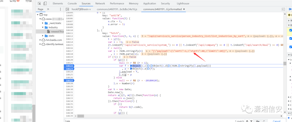This screenshot has height=122, width=292.
Task: Switch to the Network tab
Action: [100, 4]
